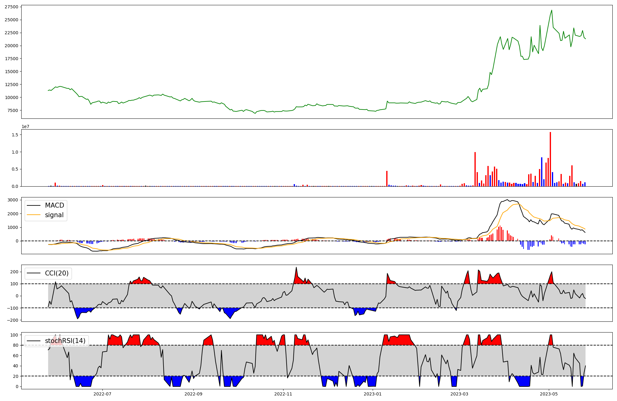Click the 2023-01 x-axis date label
Screen dimensions: 617x401
(x=373, y=394)
